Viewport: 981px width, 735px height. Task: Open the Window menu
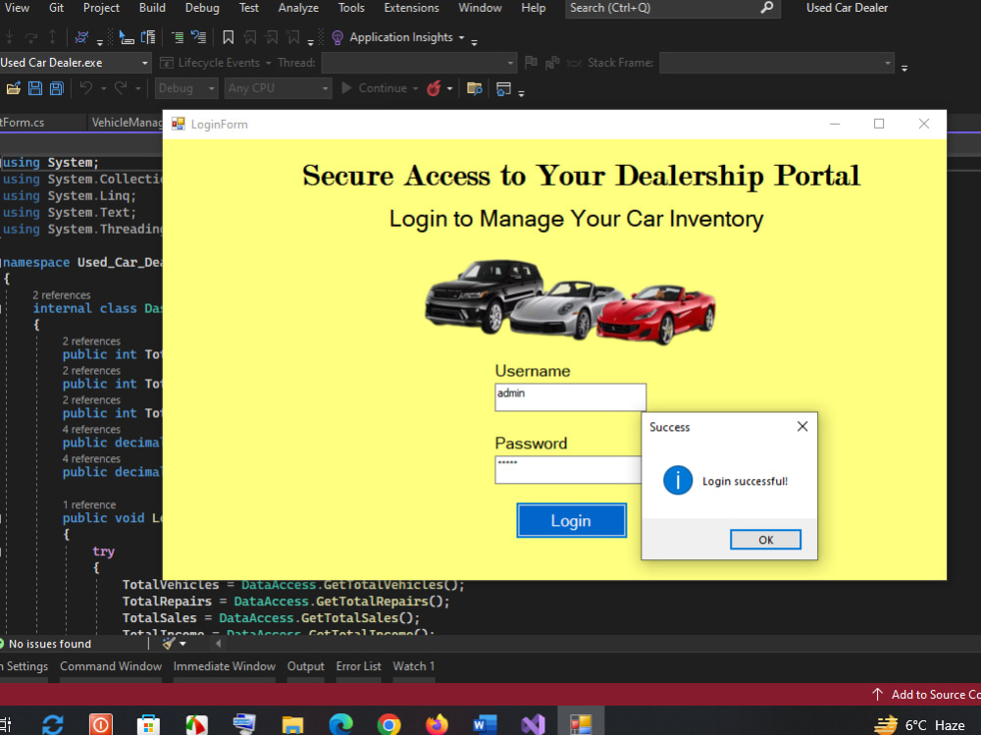coord(480,8)
